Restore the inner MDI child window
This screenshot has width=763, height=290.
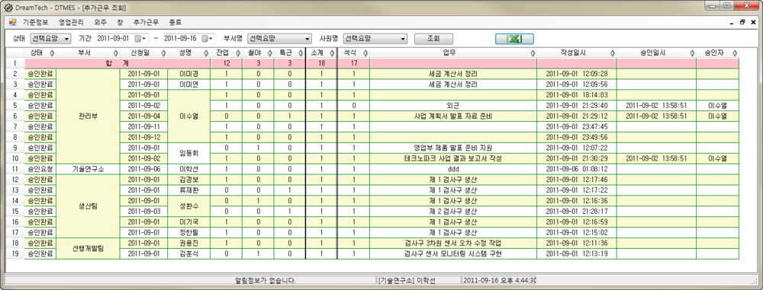click(742, 22)
